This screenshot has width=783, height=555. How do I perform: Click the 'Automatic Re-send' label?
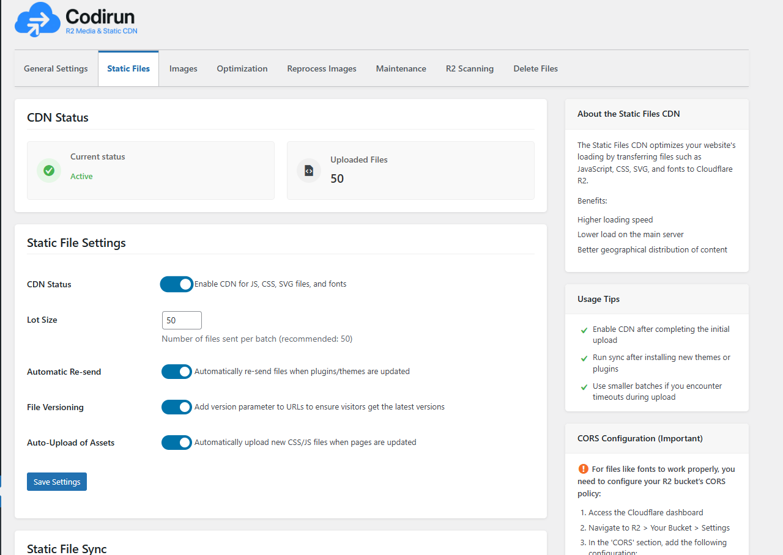[x=64, y=372]
